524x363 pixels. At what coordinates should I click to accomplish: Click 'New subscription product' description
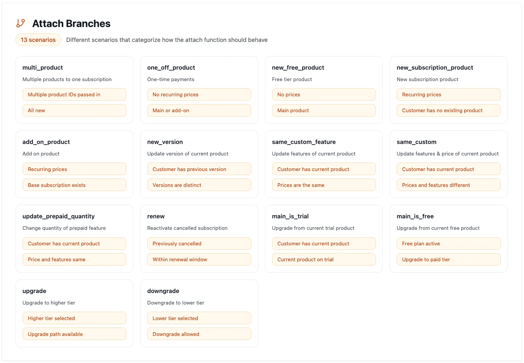(x=427, y=79)
